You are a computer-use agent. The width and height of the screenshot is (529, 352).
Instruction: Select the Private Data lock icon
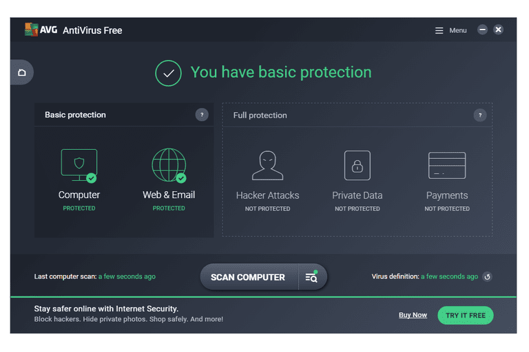click(x=357, y=166)
